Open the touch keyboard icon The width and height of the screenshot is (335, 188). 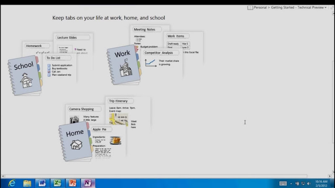[283, 183]
